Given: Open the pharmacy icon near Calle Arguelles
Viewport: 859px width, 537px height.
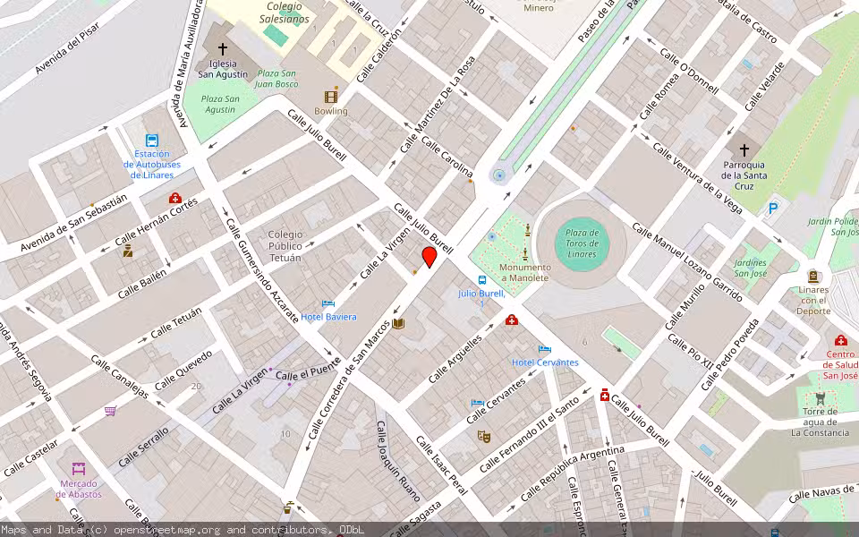Looking at the screenshot, I should (510, 320).
